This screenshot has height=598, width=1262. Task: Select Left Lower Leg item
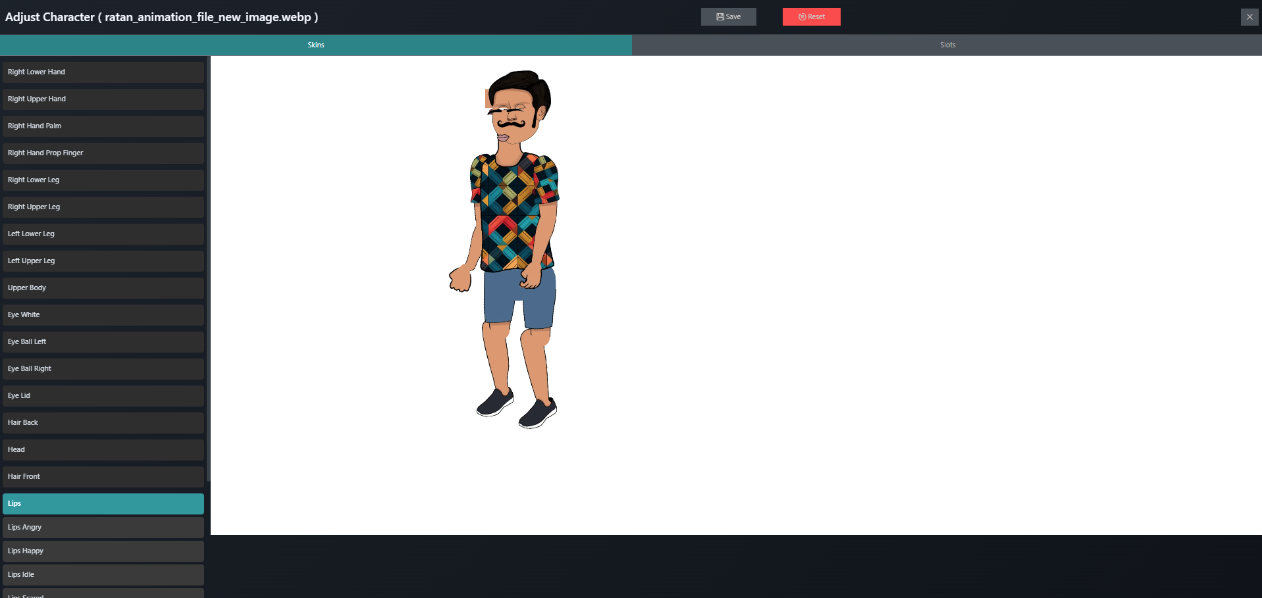click(103, 234)
